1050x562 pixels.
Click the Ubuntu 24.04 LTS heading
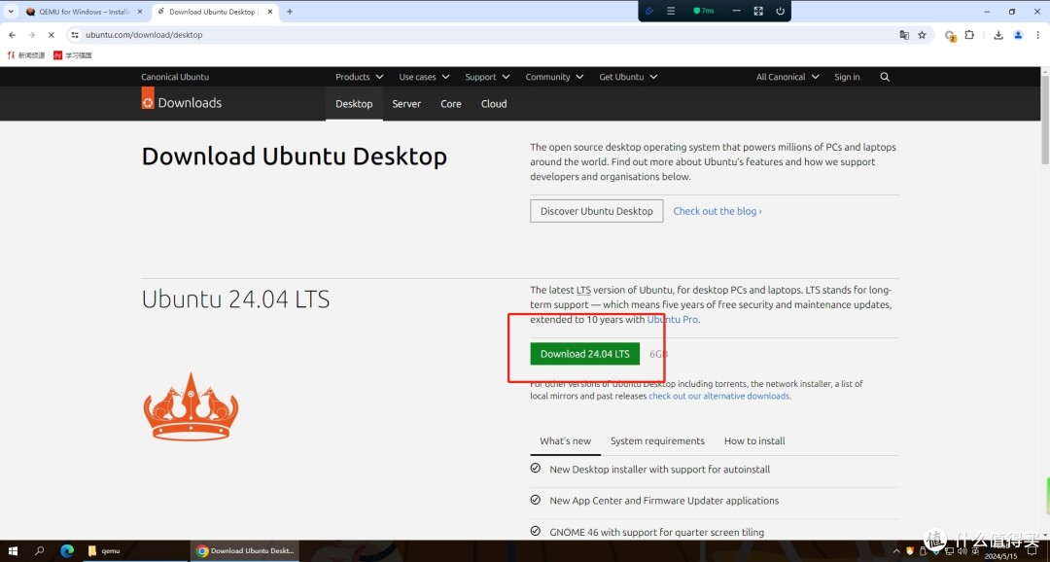click(235, 299)
